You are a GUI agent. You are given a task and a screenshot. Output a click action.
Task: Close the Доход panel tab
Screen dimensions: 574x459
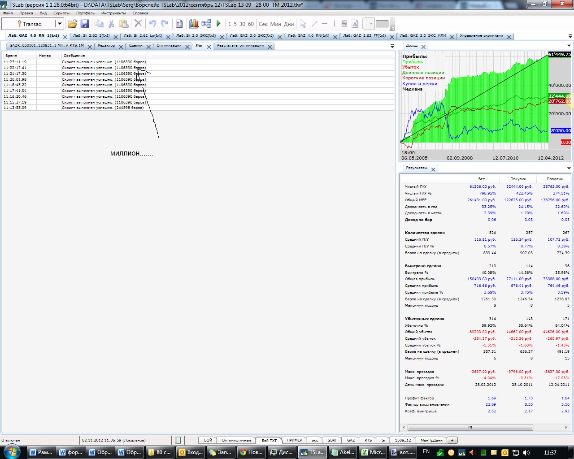pos(423,47)
